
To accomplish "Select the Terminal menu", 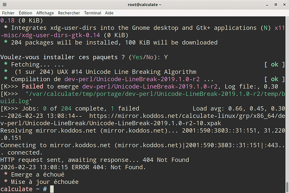I will point(92,13).
